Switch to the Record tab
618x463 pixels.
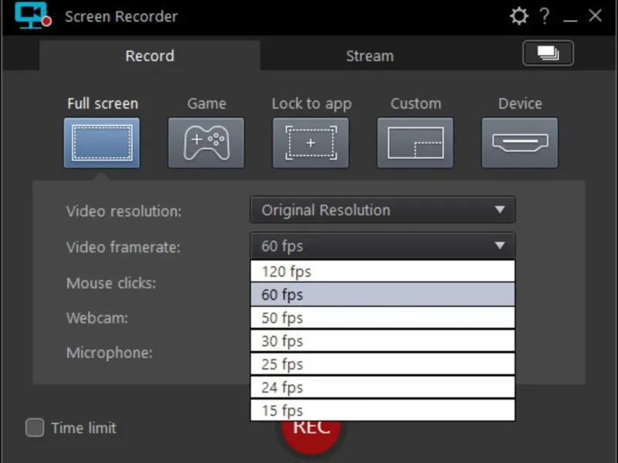pos(150,56)
